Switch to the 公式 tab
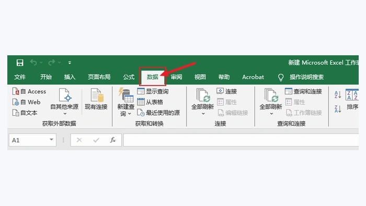This screenshot has height=206, width=366. tap(129, 77)
